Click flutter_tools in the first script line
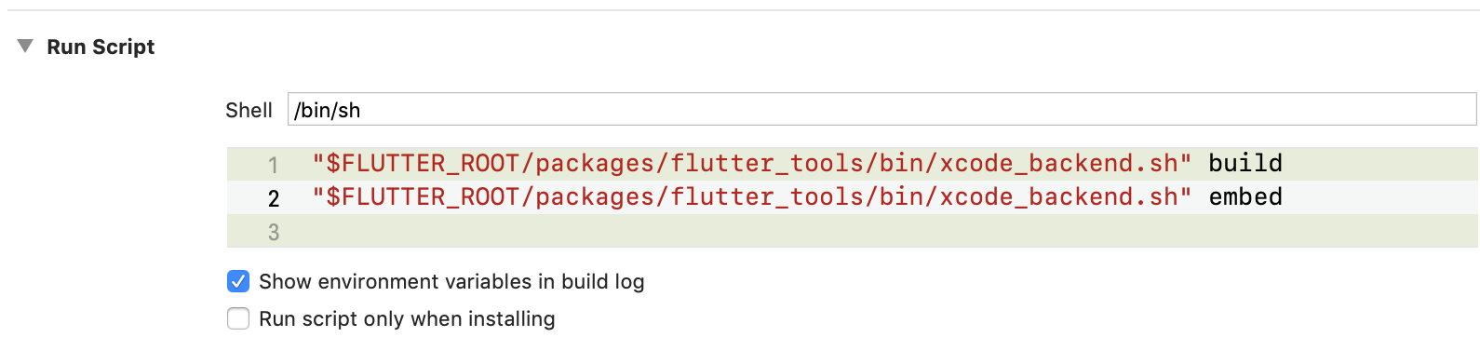Image resolution: width=1480 pixels, height=337 pixels. click(x=760, y=163)
